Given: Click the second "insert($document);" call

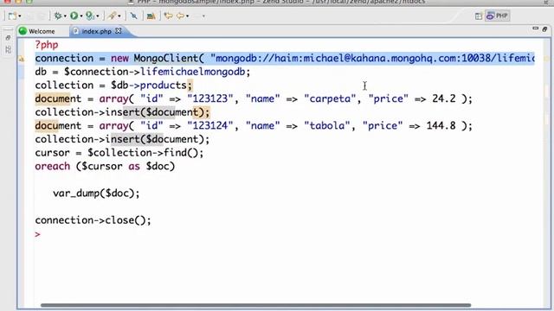Looking at the screenshot, I should (x=158, y=139).
